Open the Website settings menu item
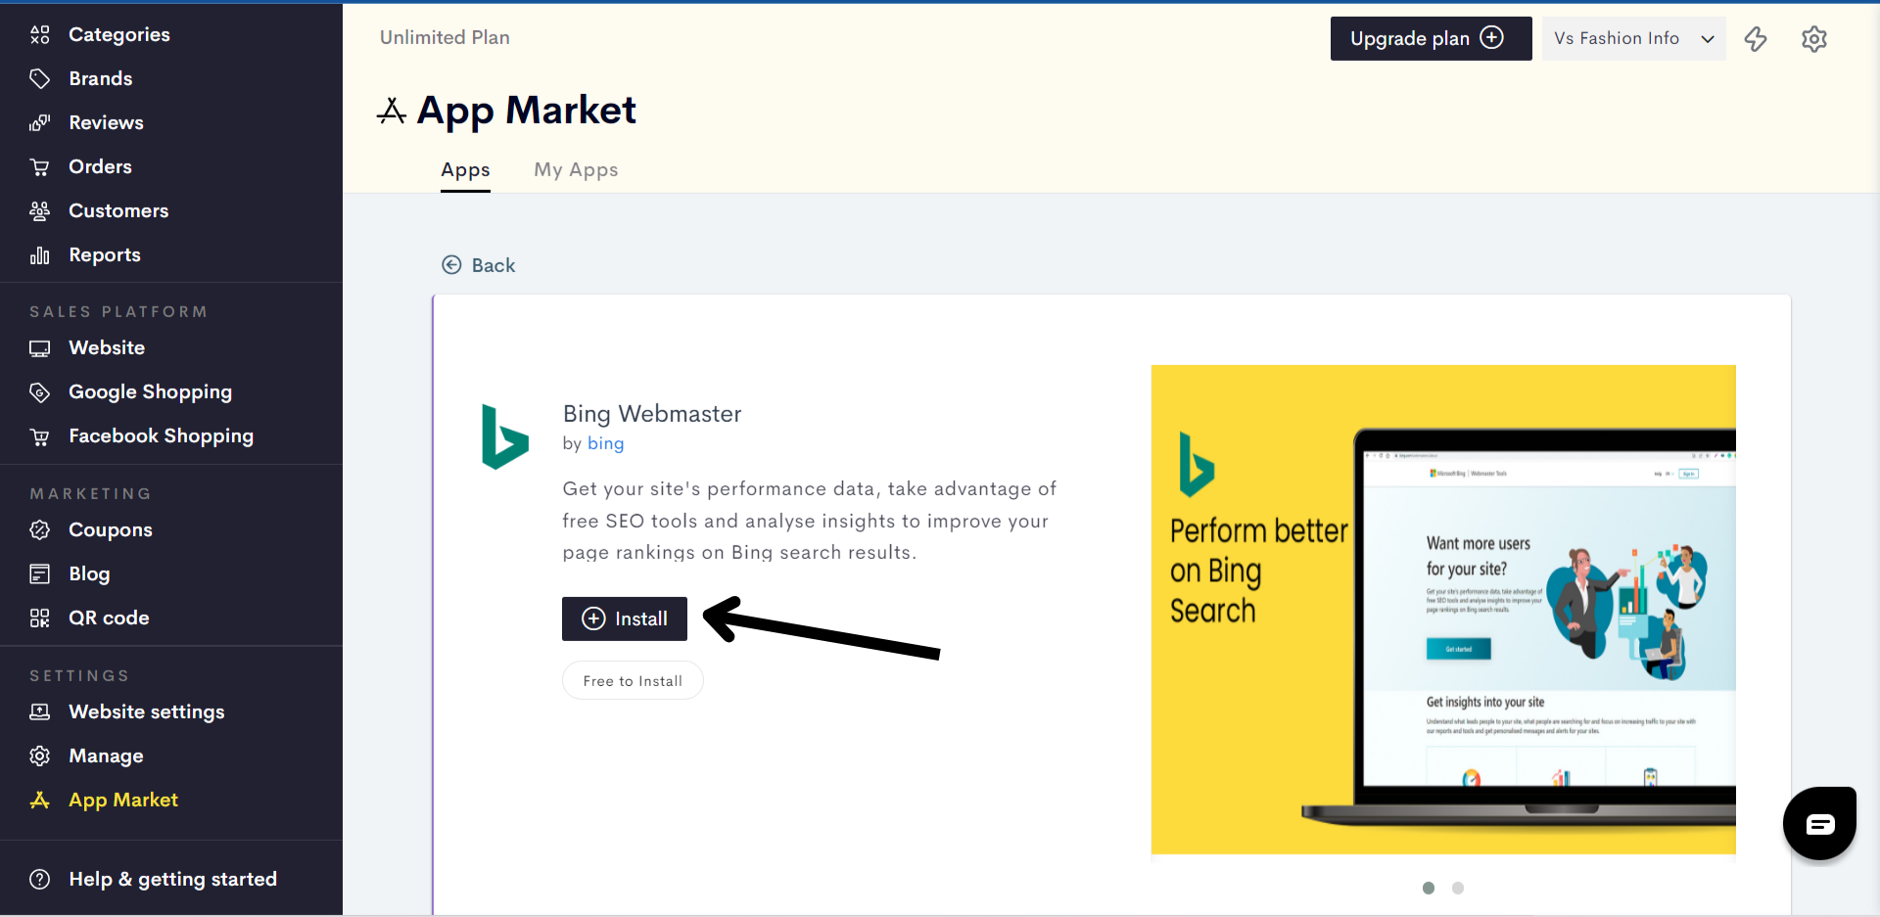The image size is (1880, 917). [147, 711]
